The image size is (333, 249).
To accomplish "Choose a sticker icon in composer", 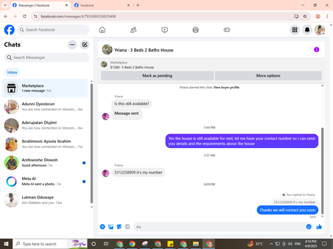I will point(119,226).
